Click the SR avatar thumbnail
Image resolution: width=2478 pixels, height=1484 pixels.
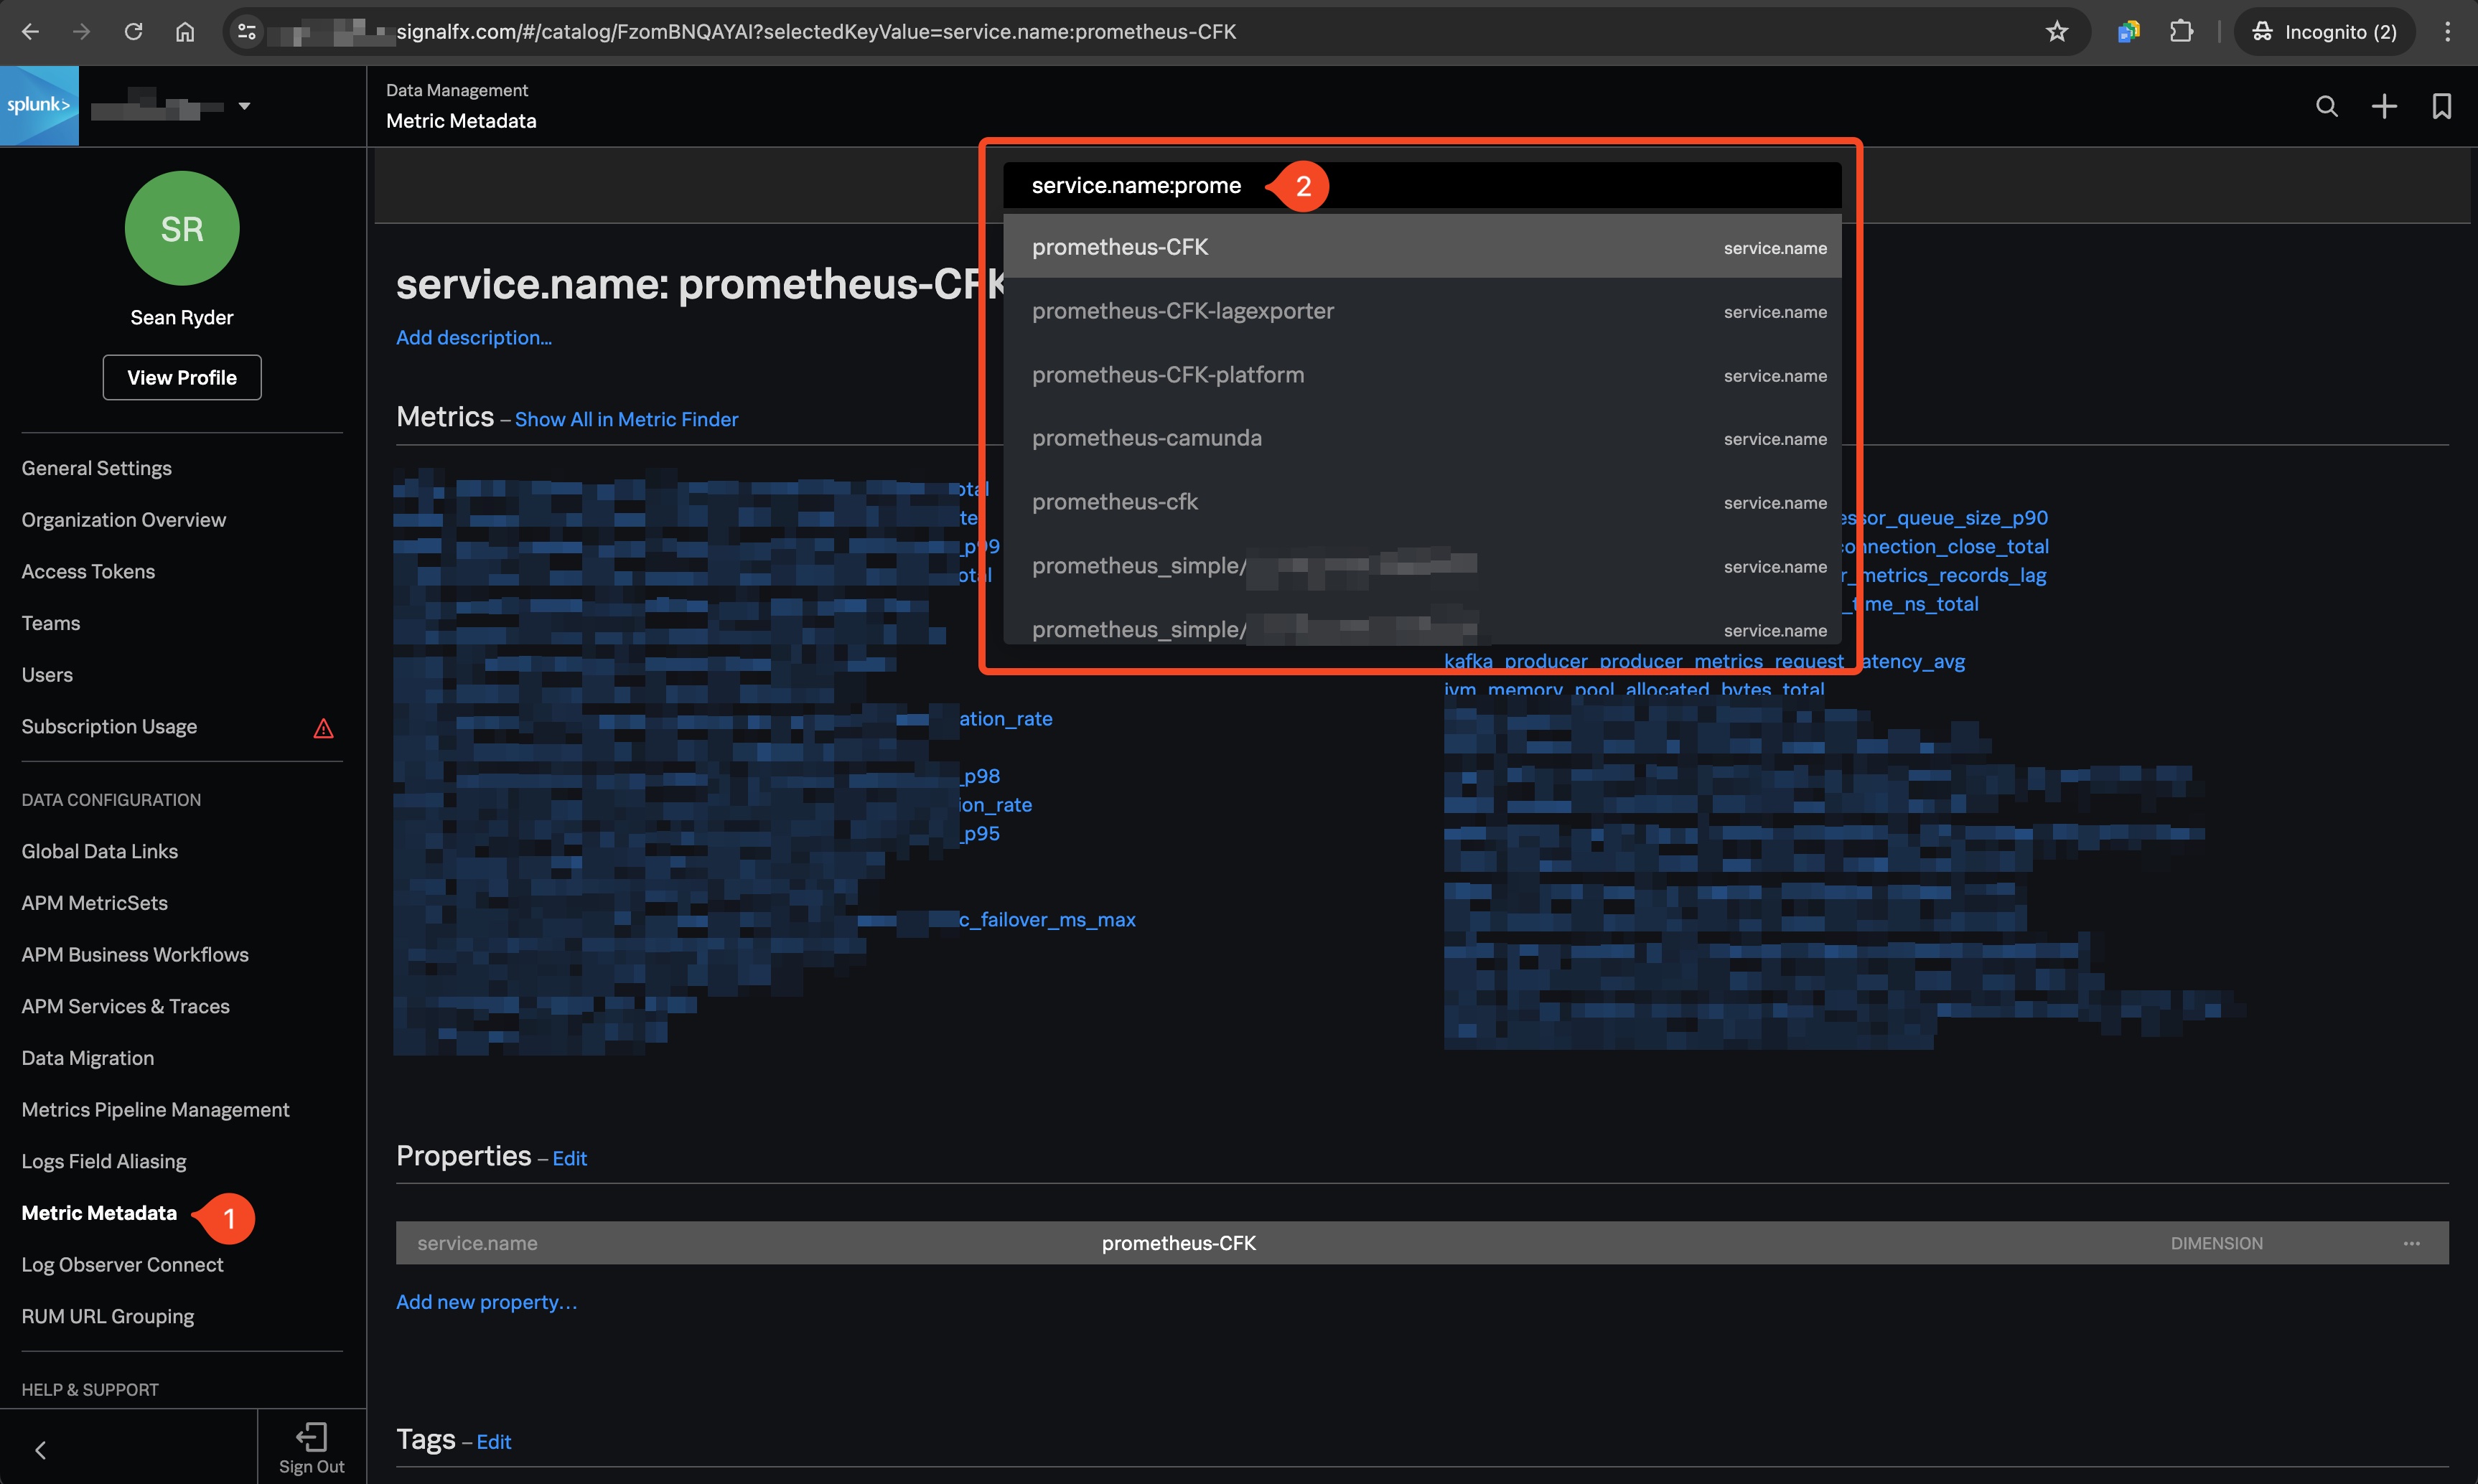point(181,228)
